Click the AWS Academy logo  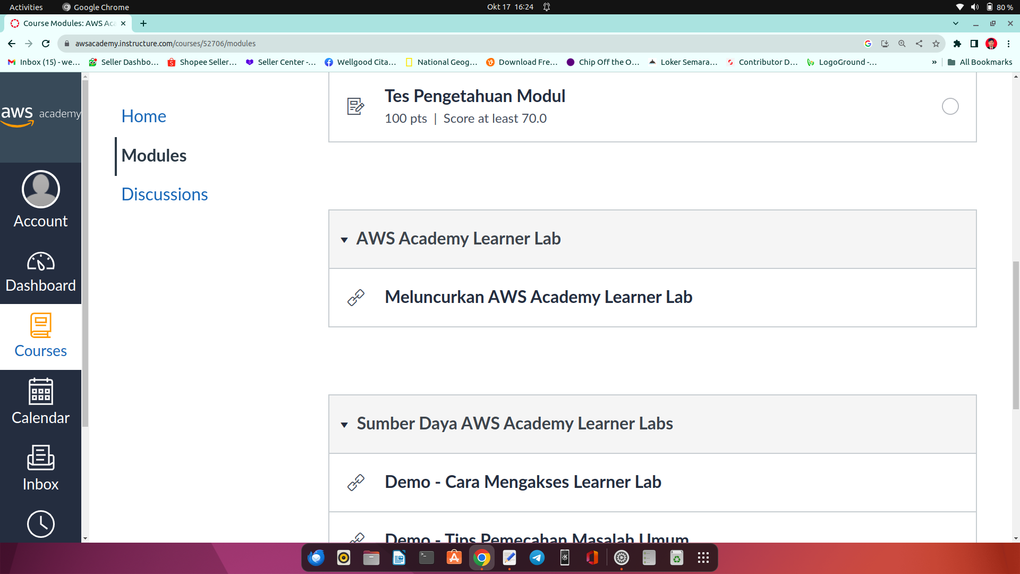click(40, 116)
